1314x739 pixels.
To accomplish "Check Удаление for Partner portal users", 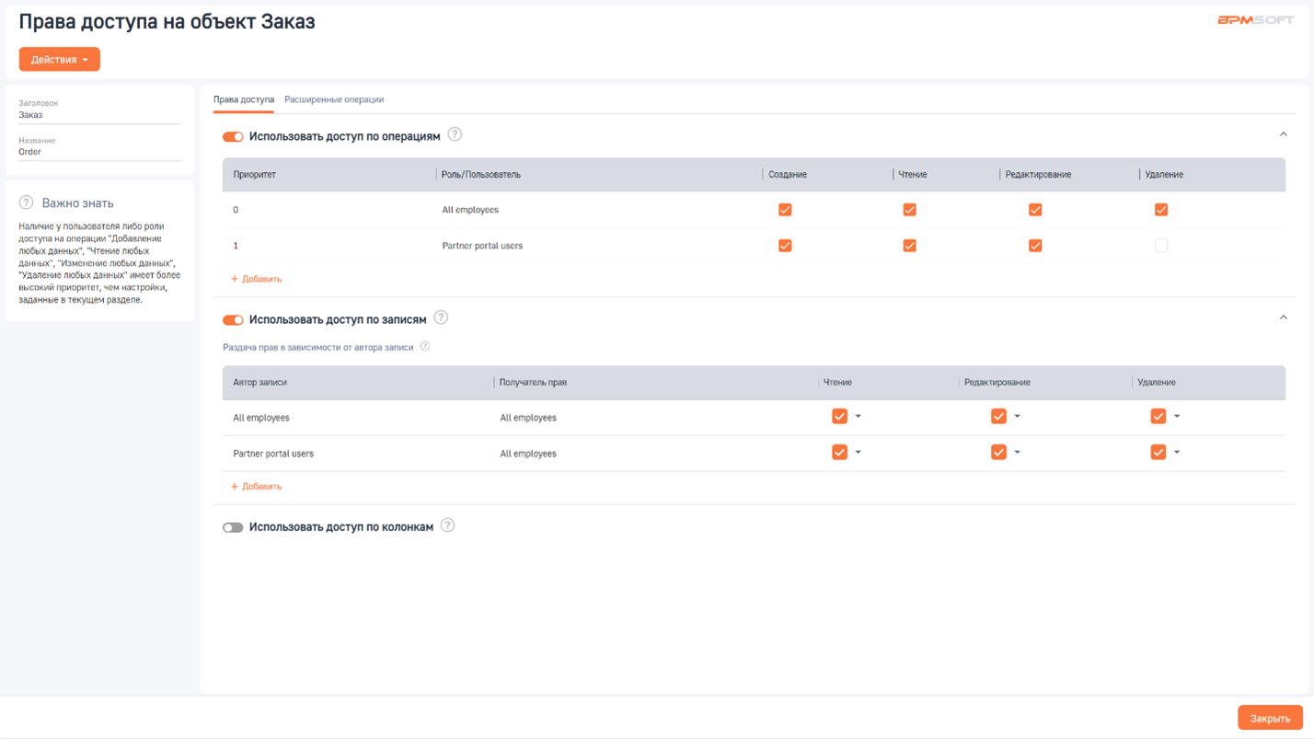I will 1161,246.
